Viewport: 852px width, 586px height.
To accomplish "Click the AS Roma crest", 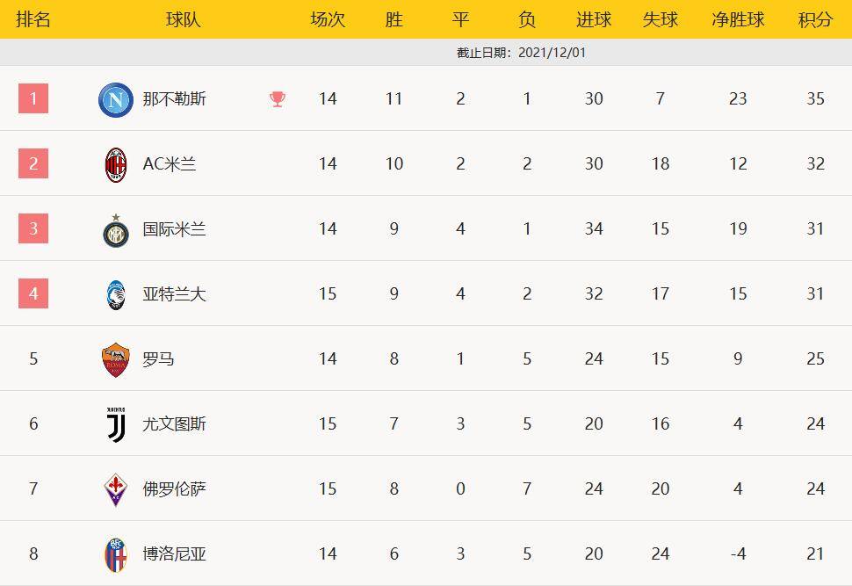I will 116,359.
